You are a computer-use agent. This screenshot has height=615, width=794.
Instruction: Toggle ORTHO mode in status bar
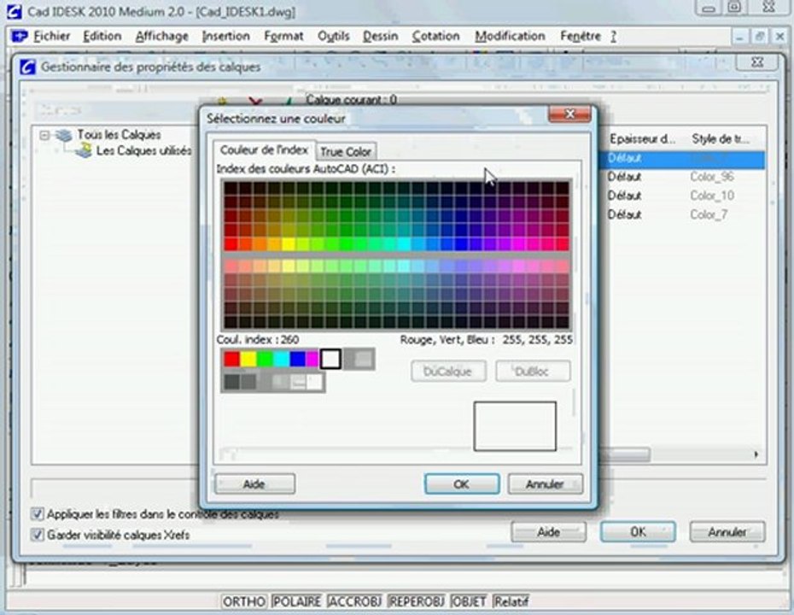pos(244,601)
